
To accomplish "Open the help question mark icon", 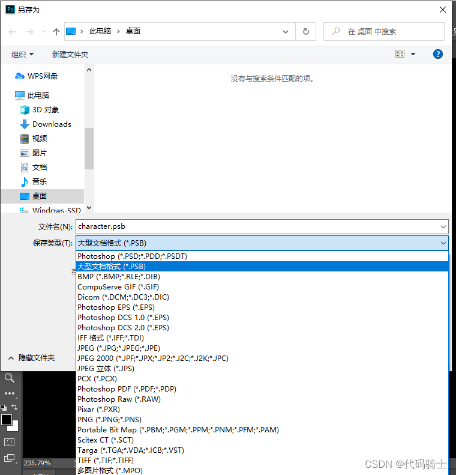I will point(437,54).
